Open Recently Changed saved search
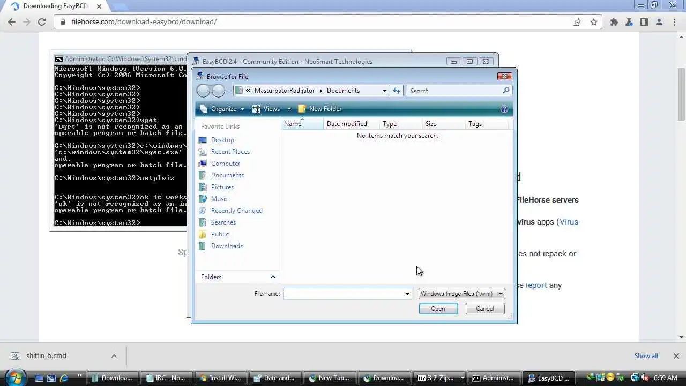 236,211
